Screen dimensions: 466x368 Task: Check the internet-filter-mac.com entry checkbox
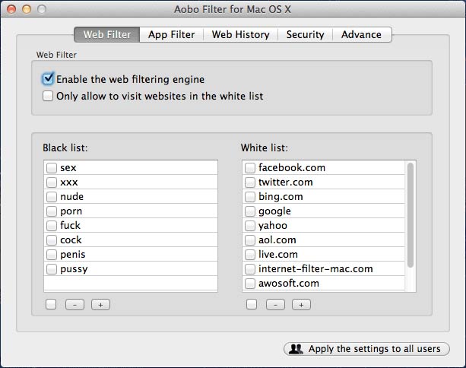point(250,269)
